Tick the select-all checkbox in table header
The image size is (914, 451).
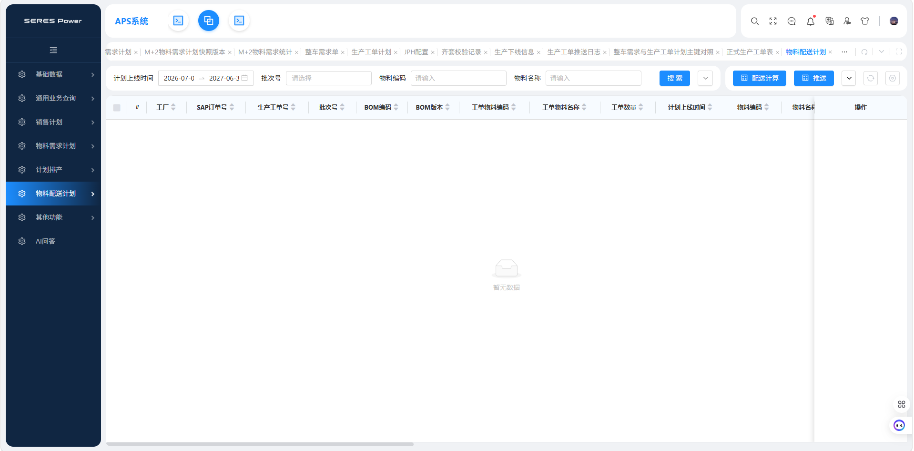point(117,108)
